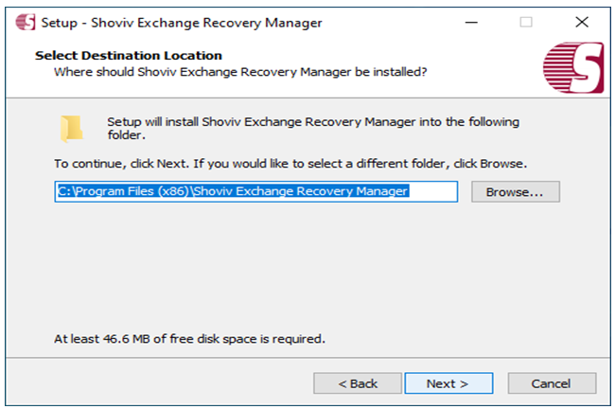
Task: Click the 46.6 MB free disk space notice
Action: (189, 339)
